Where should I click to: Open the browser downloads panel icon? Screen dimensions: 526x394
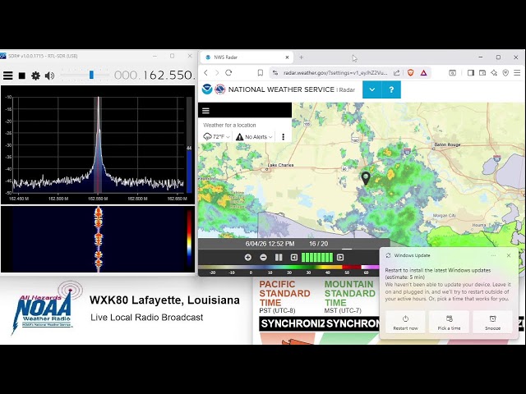453,73
